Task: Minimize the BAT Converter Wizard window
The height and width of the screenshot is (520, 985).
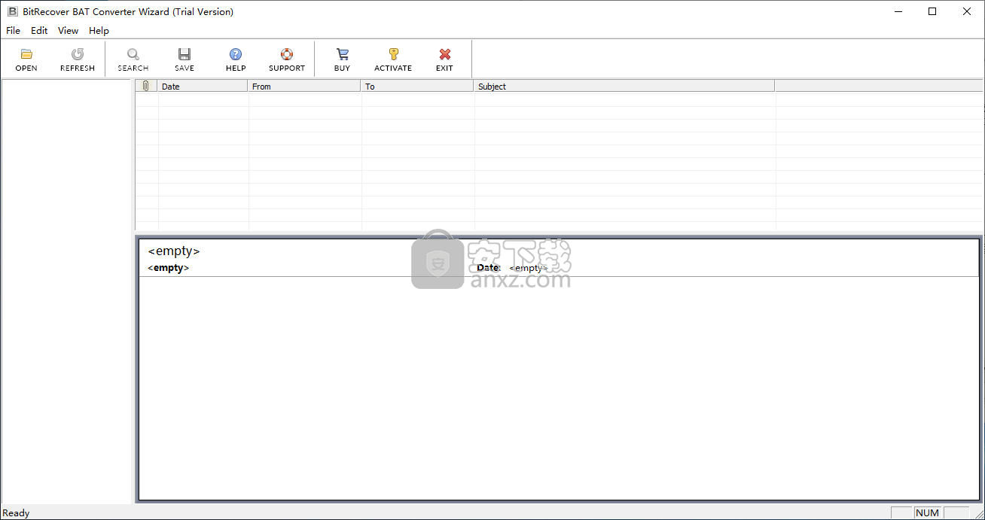Action: (898, 11)
